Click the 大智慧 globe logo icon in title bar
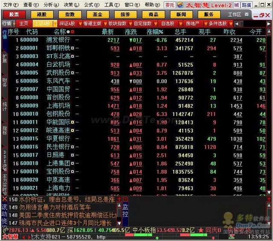Viewport: 273px width, 241px height. [180, 5]
